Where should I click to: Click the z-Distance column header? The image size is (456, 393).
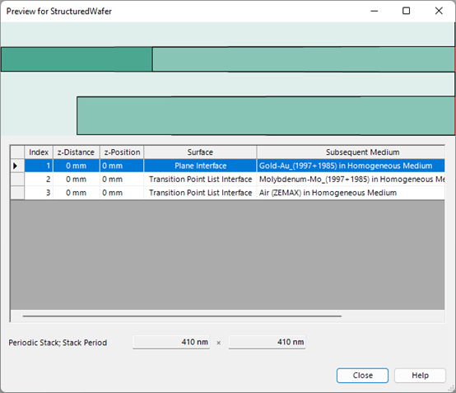[77, 152]
